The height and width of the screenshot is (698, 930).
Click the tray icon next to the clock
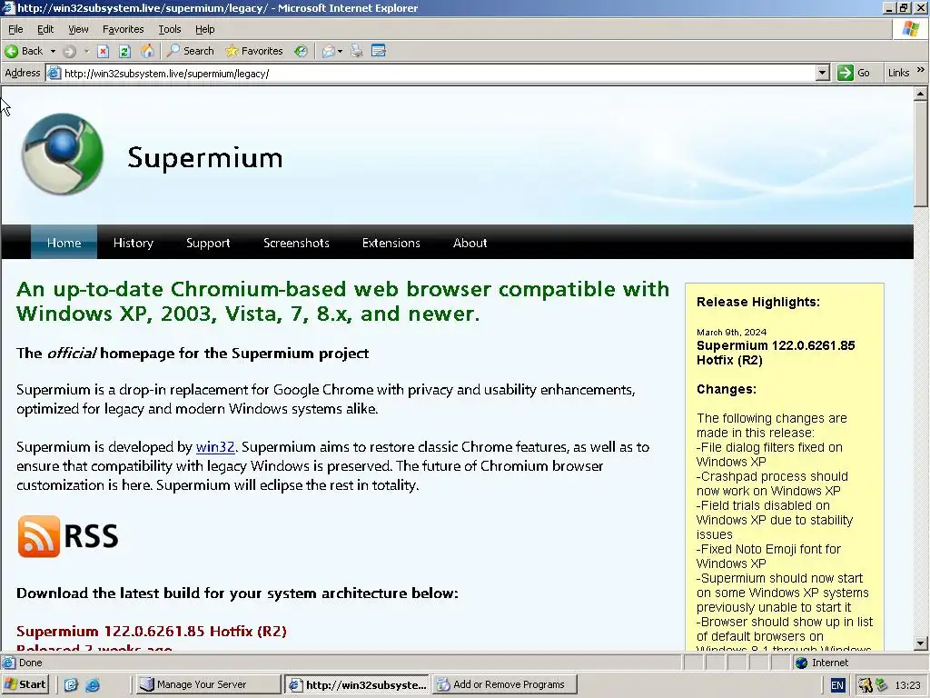coord(881,685)
